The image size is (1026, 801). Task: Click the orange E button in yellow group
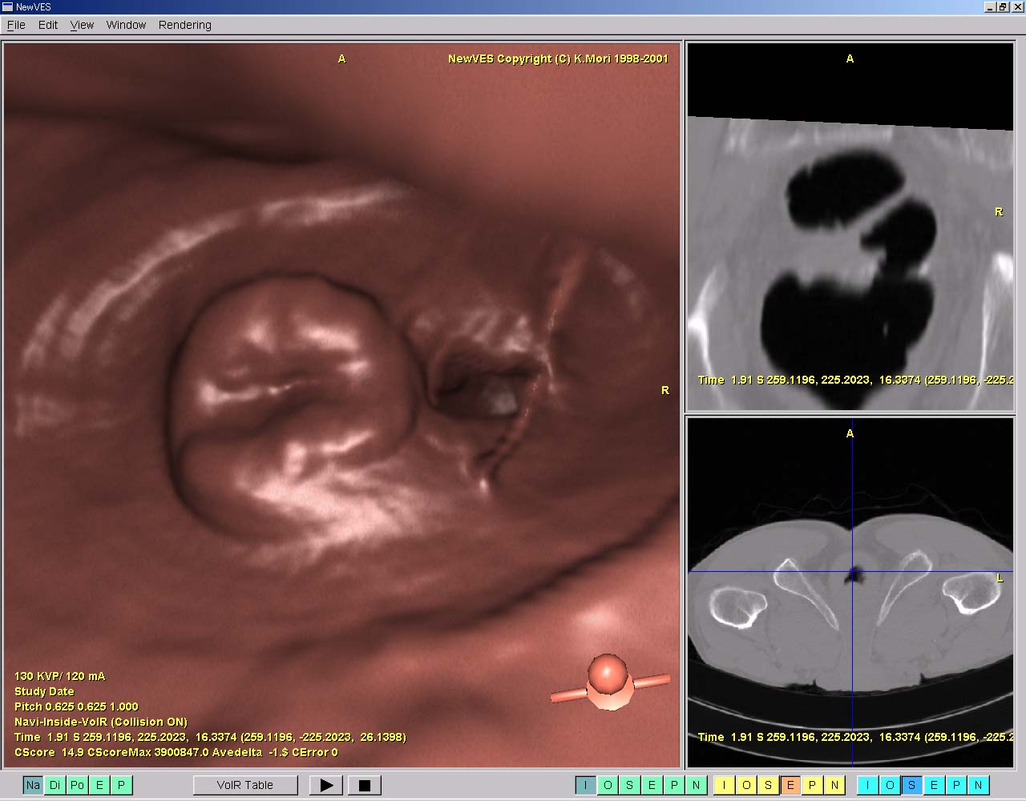click(790, 785)
